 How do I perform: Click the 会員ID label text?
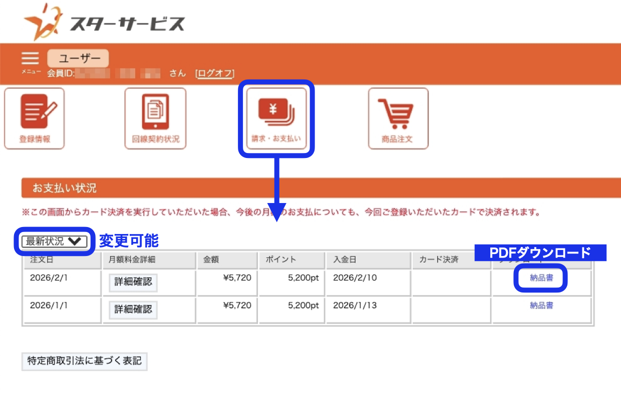click(61, 73)
